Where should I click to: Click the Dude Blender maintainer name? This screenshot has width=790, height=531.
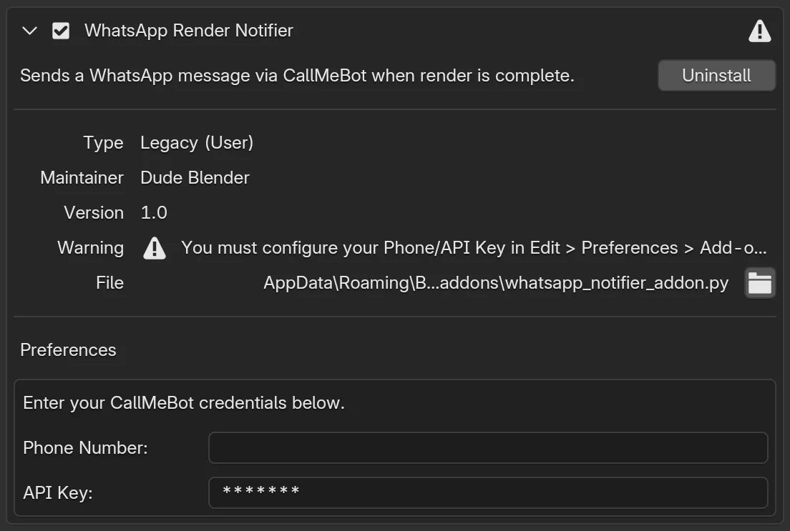pyautogui.click(x=195, y=178)
